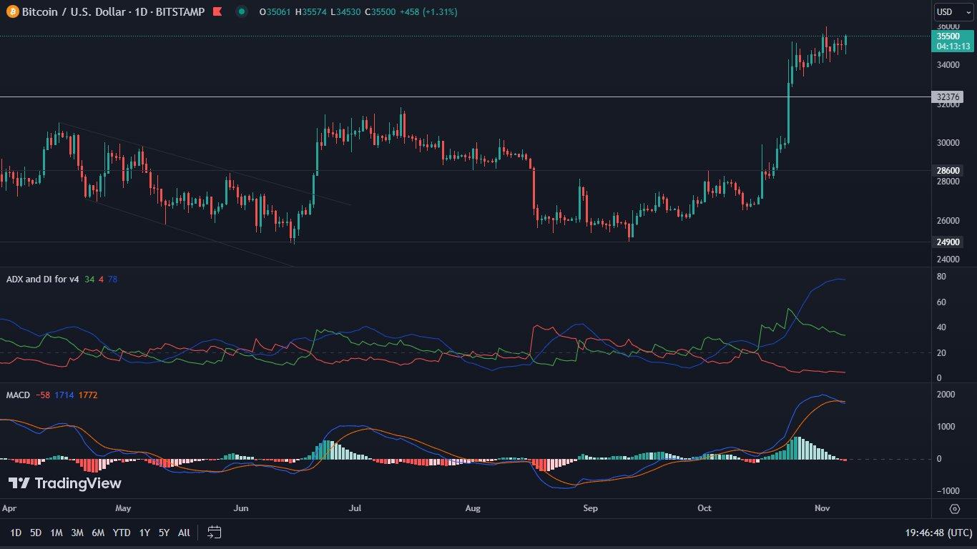Click the 30000 price axis label
The width and height of the screenshot is (977, 549).
click(948, 143)
